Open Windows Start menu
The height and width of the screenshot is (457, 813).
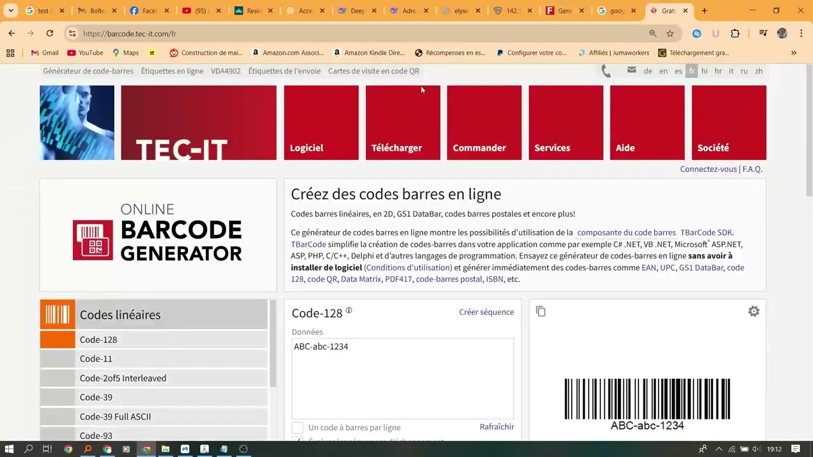click(x=10, y=449)
